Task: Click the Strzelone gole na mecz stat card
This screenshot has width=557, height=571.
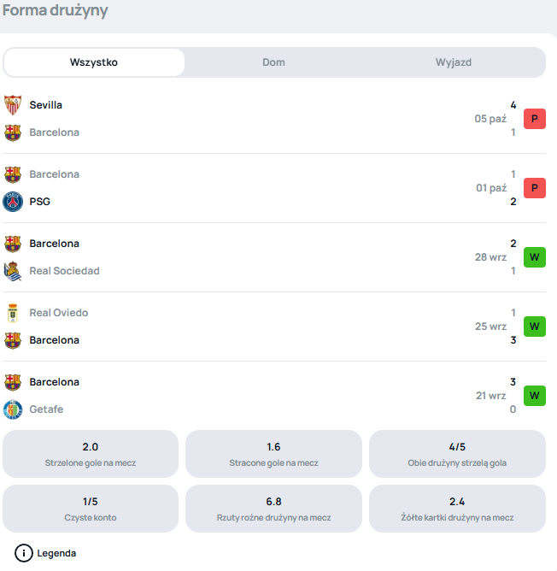Action: tap(91, 454)
